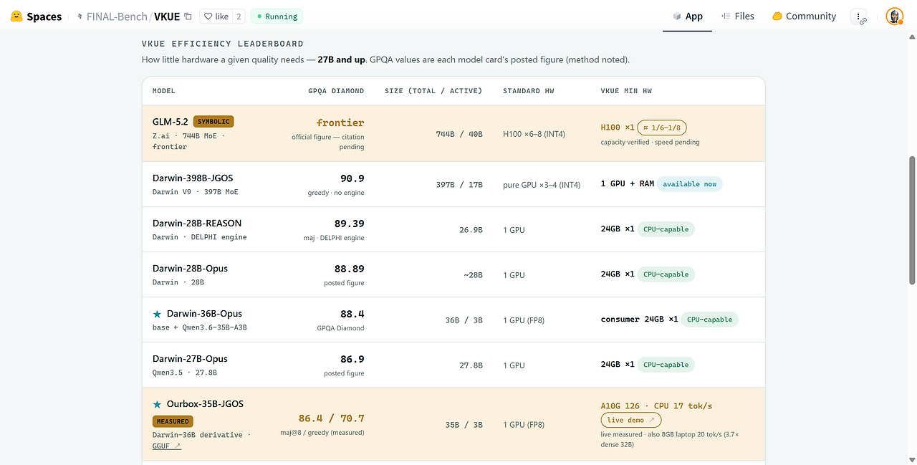The width and height of the screenshot is (917, 465).
Task: Click the 88.4 GPQA score
Action: click(352, 313)
